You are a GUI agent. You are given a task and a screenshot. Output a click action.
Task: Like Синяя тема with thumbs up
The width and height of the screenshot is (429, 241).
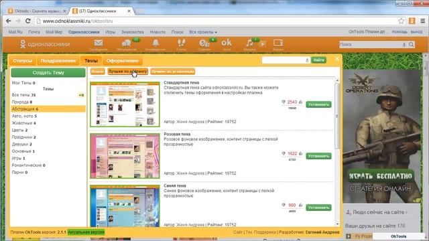click(x=301, y=205)
